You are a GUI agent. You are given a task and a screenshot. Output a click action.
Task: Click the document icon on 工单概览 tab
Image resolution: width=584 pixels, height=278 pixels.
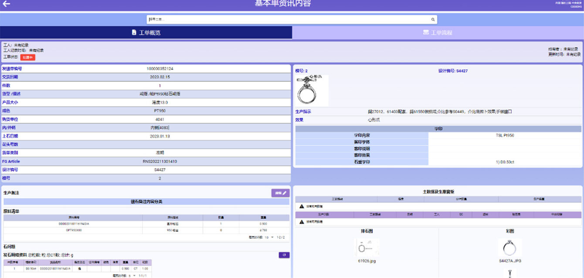click(x=134, y=33)
